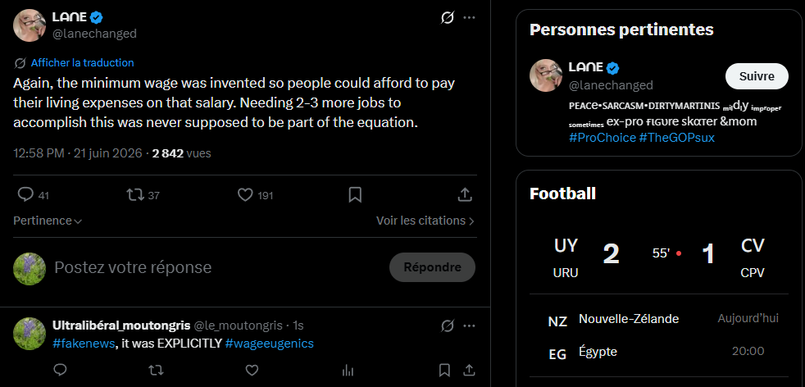
Task: Open more options menu on LANE's tweet
Action: 469,18
